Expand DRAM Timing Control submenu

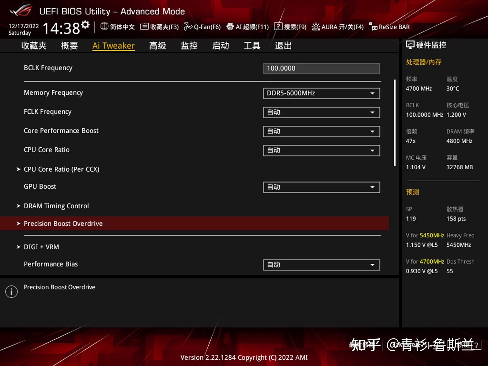click(x=56, y=206)
